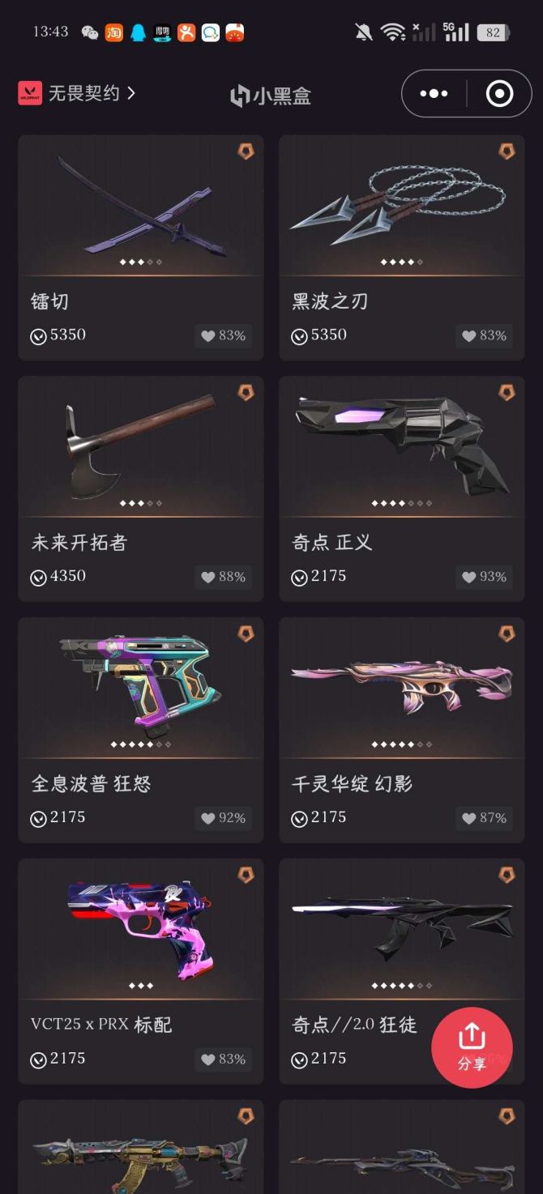The width and height of the screenshot is (543, 1194).
Task: Open the 未来开拓者 axe skin name
Action: tap(79, 543)
